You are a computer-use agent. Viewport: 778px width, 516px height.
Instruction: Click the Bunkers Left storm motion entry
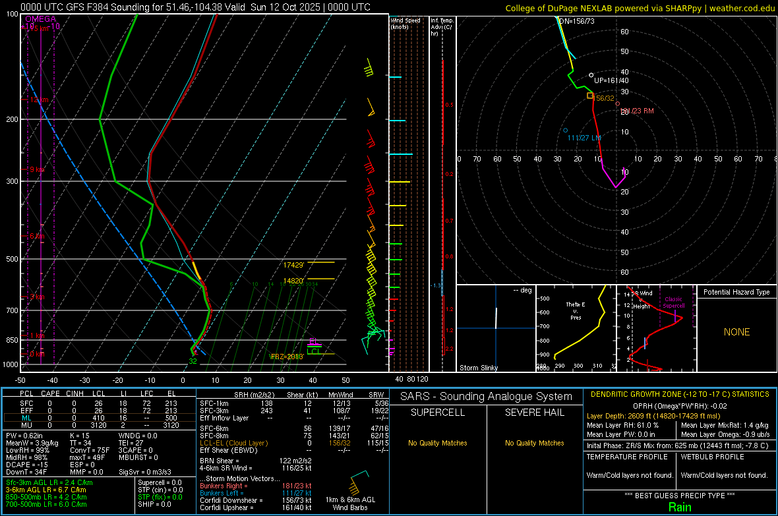256,493
